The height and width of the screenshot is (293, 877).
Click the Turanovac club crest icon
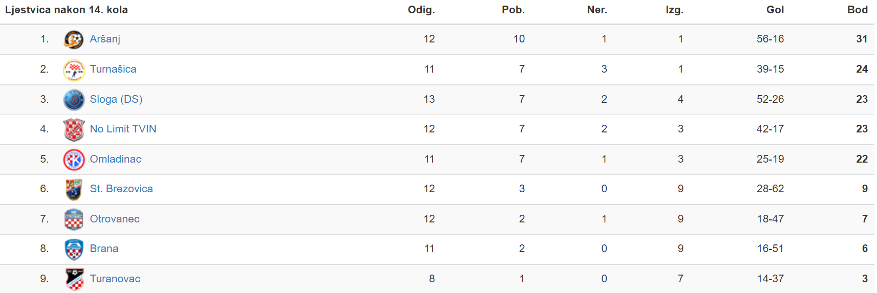pyautogui.click(x=75, y=279)
